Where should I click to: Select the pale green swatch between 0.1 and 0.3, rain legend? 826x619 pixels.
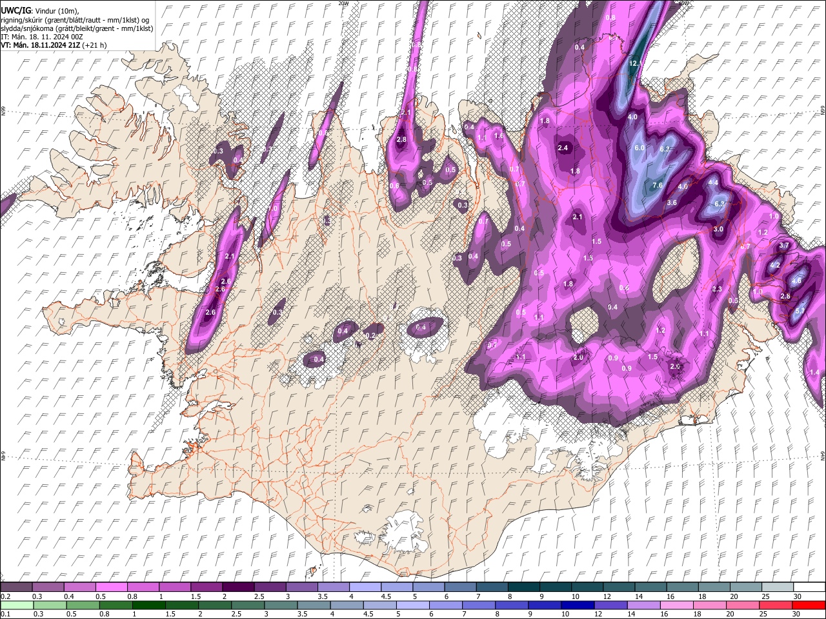[17, 605]
